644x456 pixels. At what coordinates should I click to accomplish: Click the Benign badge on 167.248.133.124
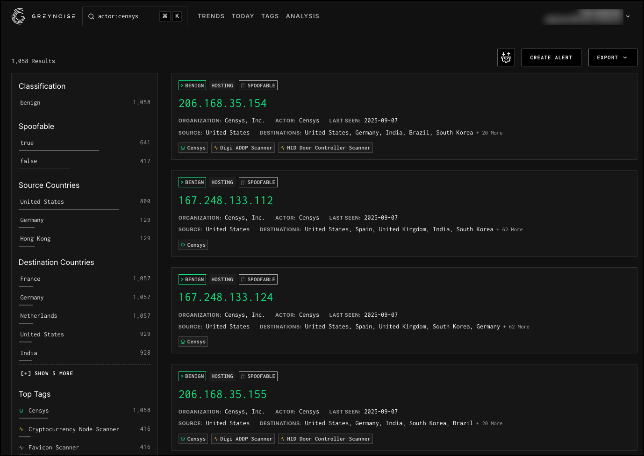[192, 279]
